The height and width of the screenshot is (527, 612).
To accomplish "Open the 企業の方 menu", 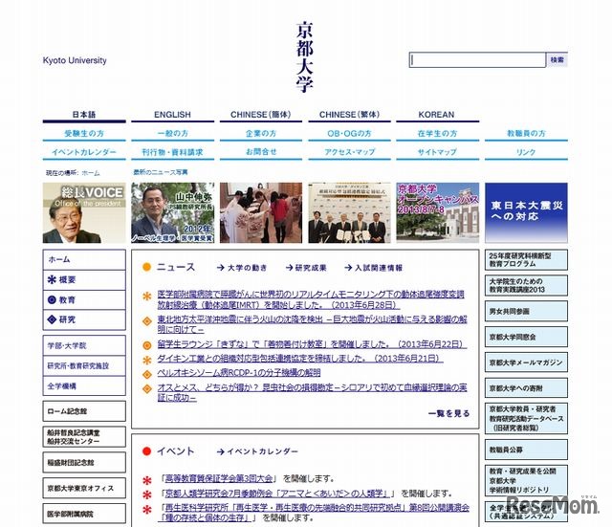I will click(x=261, y=134).
